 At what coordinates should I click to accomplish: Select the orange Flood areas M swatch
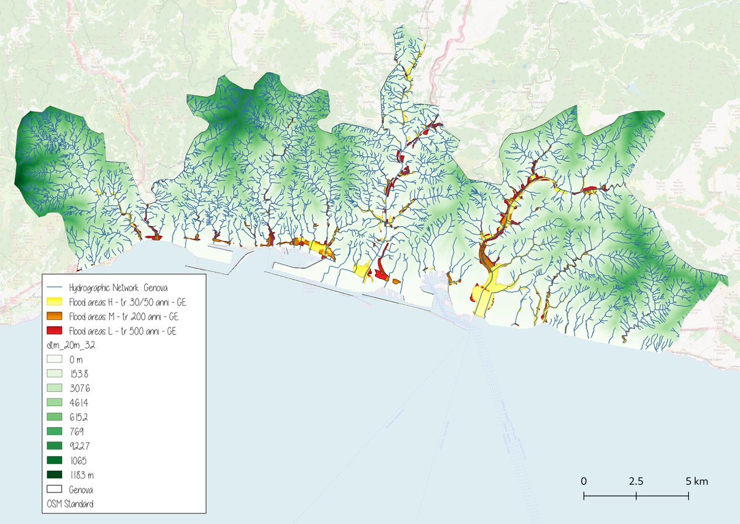pyautogui.click(x=55, y=317)
